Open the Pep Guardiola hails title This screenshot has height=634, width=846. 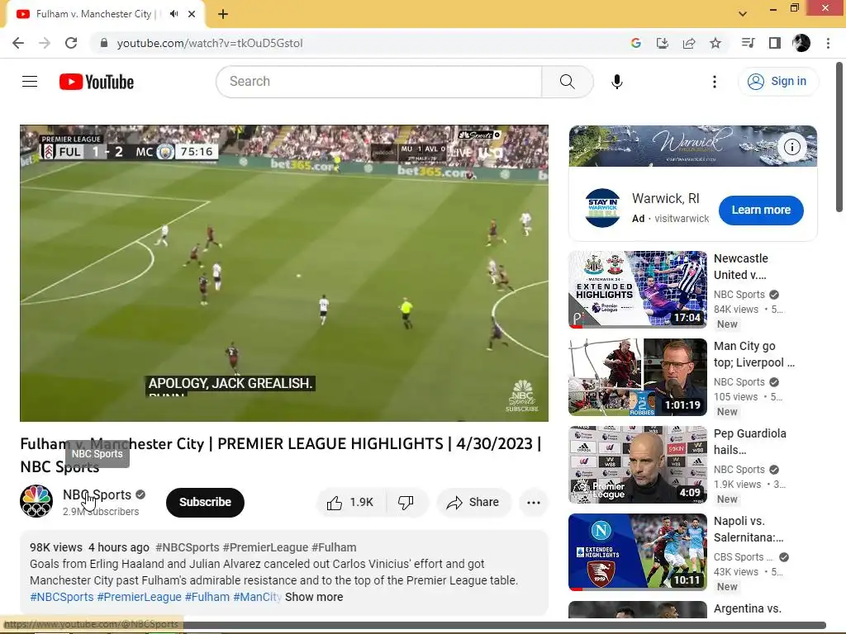tap(749, 442)
